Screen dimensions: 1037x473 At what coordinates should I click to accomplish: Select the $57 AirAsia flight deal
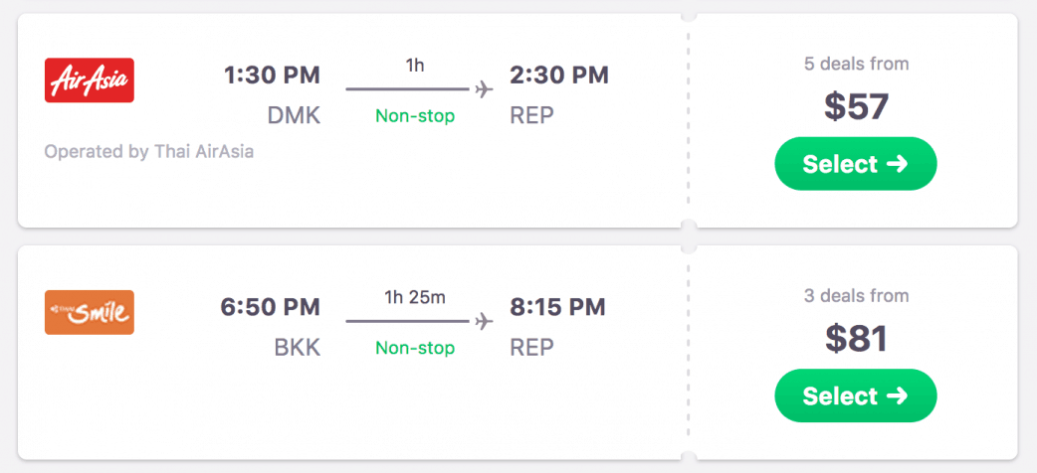point(856,164)
